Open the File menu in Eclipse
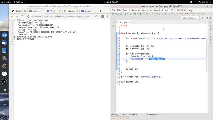Viewport: 213px width, 120px height. 113,10
